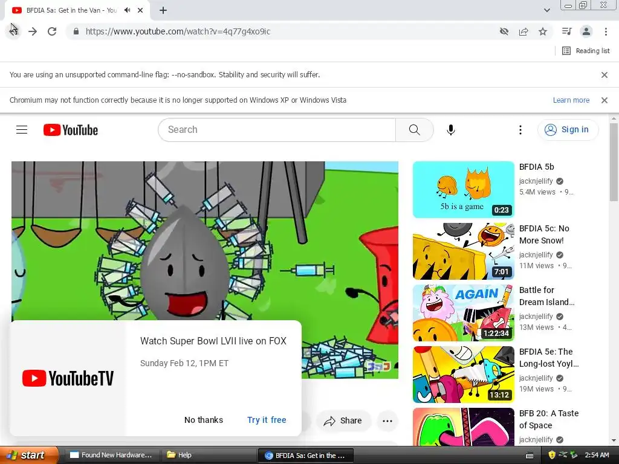Click the browser forward arrow
This screenshot has height=464, width=619.
(x=33, y=31)
